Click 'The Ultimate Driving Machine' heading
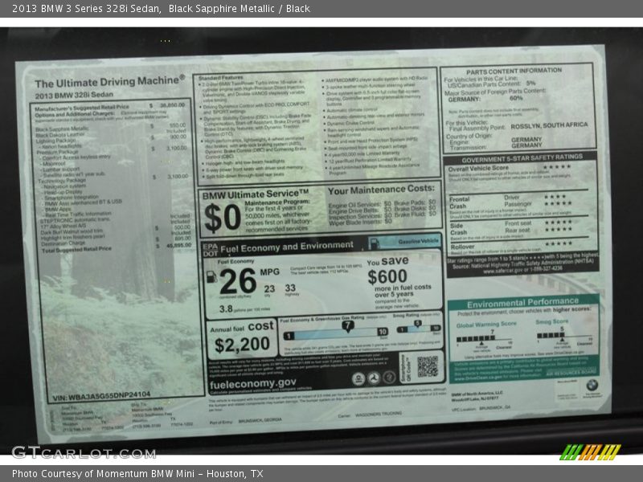This screenshot has width=643, height=482. 109,82
